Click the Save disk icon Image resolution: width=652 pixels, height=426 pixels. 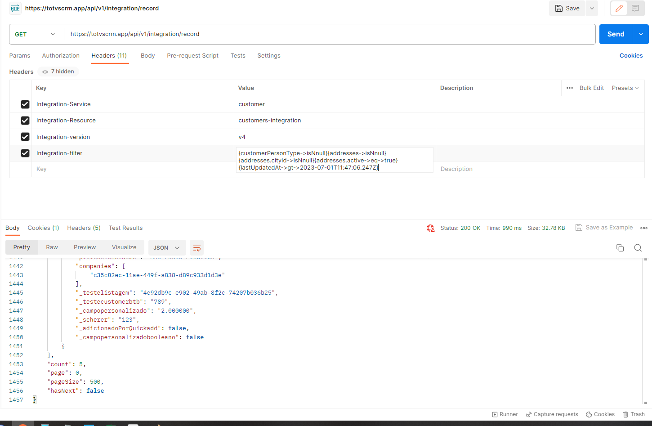[559, 8]
